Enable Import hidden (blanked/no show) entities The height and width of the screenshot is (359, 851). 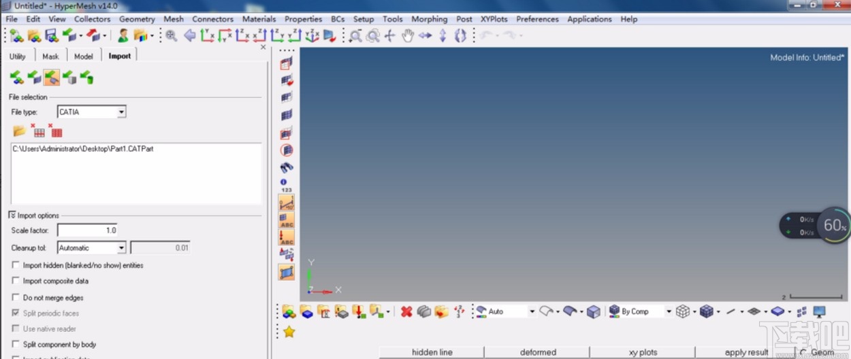click(16, 265)
